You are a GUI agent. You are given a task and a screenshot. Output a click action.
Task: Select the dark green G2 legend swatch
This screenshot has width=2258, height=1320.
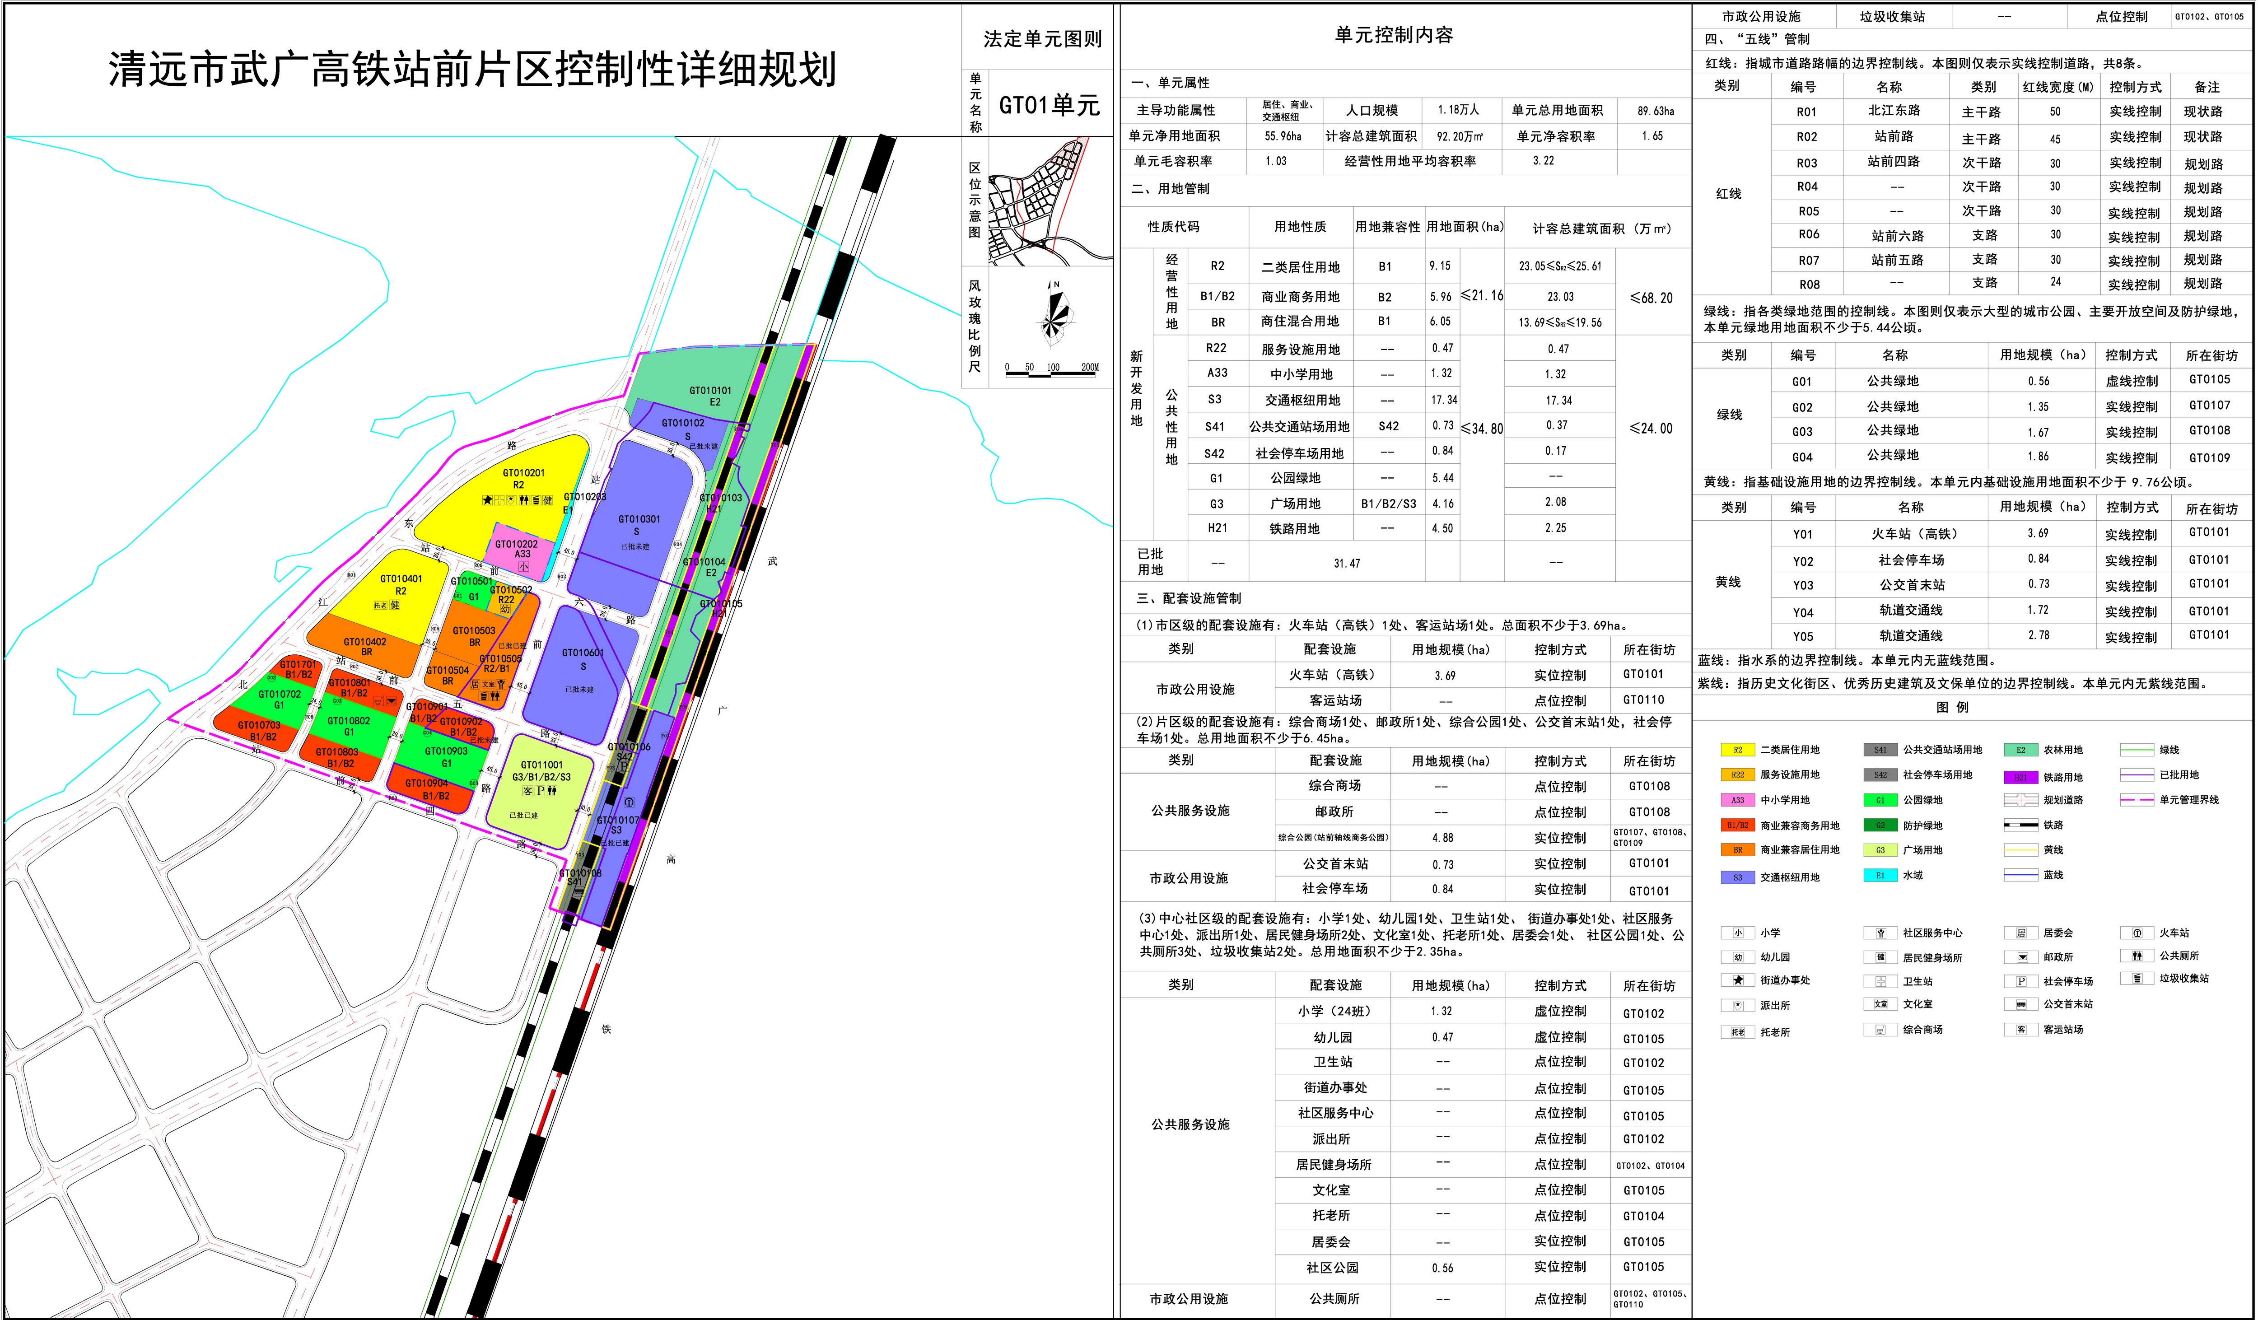pyautogui.click(x=1880, y=826)
